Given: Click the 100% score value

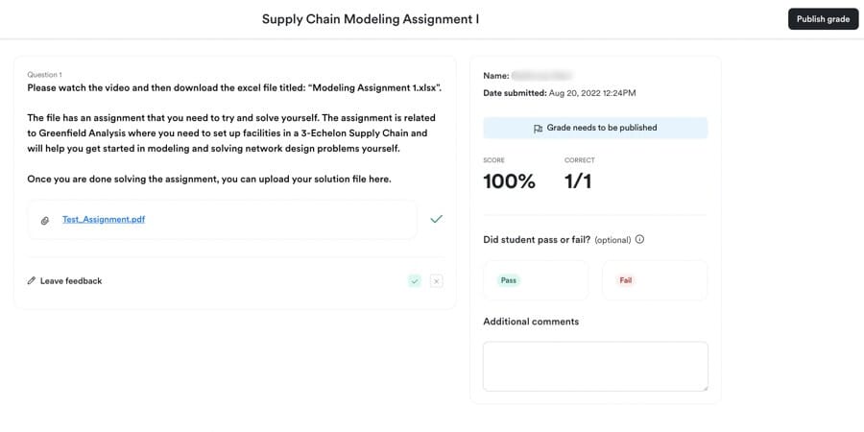Looking at the screenshot, I should click(x=509, y=180).
